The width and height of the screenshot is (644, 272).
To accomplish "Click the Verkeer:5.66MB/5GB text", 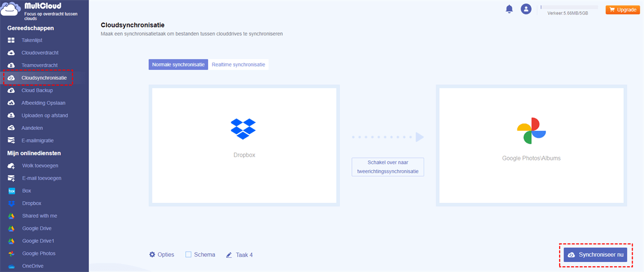I will (568, 13).
